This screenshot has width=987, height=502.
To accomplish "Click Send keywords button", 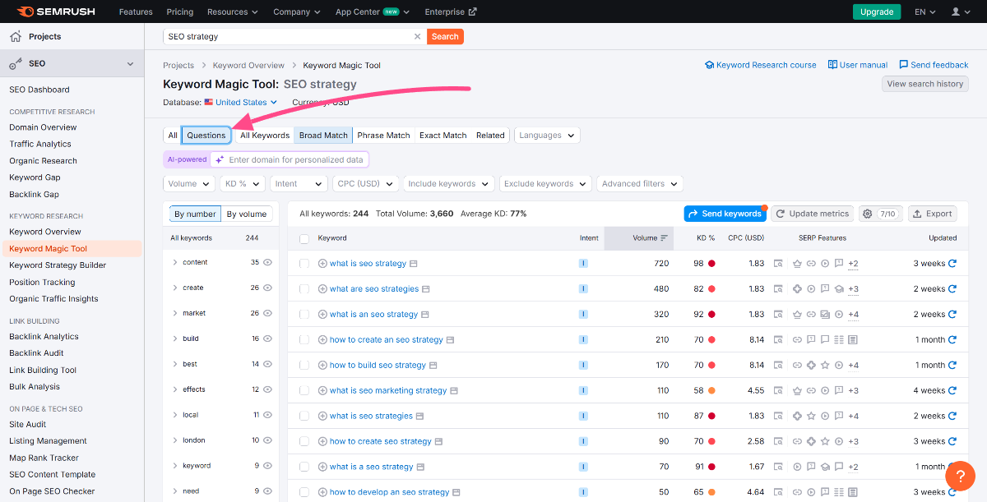I will click(725, 214).
